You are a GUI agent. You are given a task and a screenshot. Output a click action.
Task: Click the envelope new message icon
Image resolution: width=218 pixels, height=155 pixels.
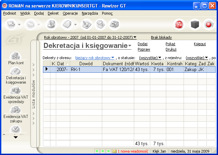click(x=114, y=151)
